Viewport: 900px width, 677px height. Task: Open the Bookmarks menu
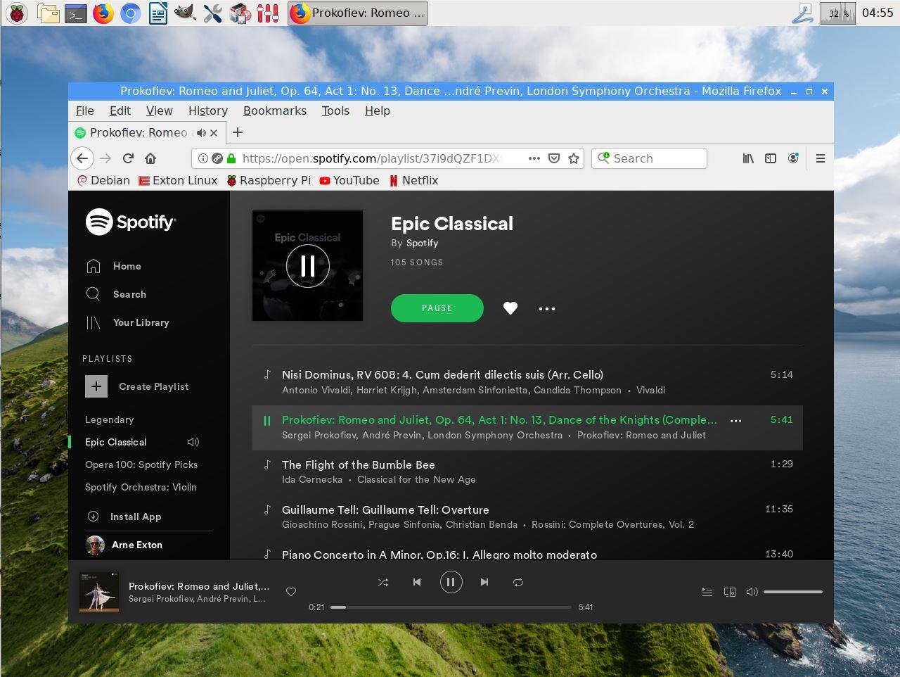[275, 110]
